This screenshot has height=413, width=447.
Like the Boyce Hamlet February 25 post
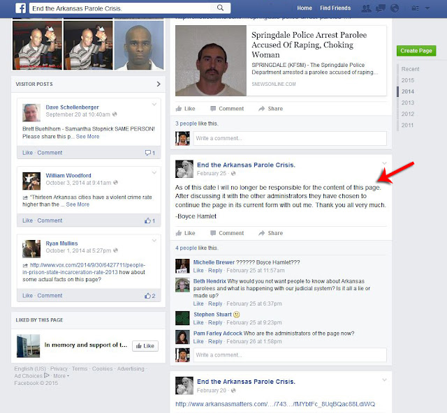click(185, 233)
